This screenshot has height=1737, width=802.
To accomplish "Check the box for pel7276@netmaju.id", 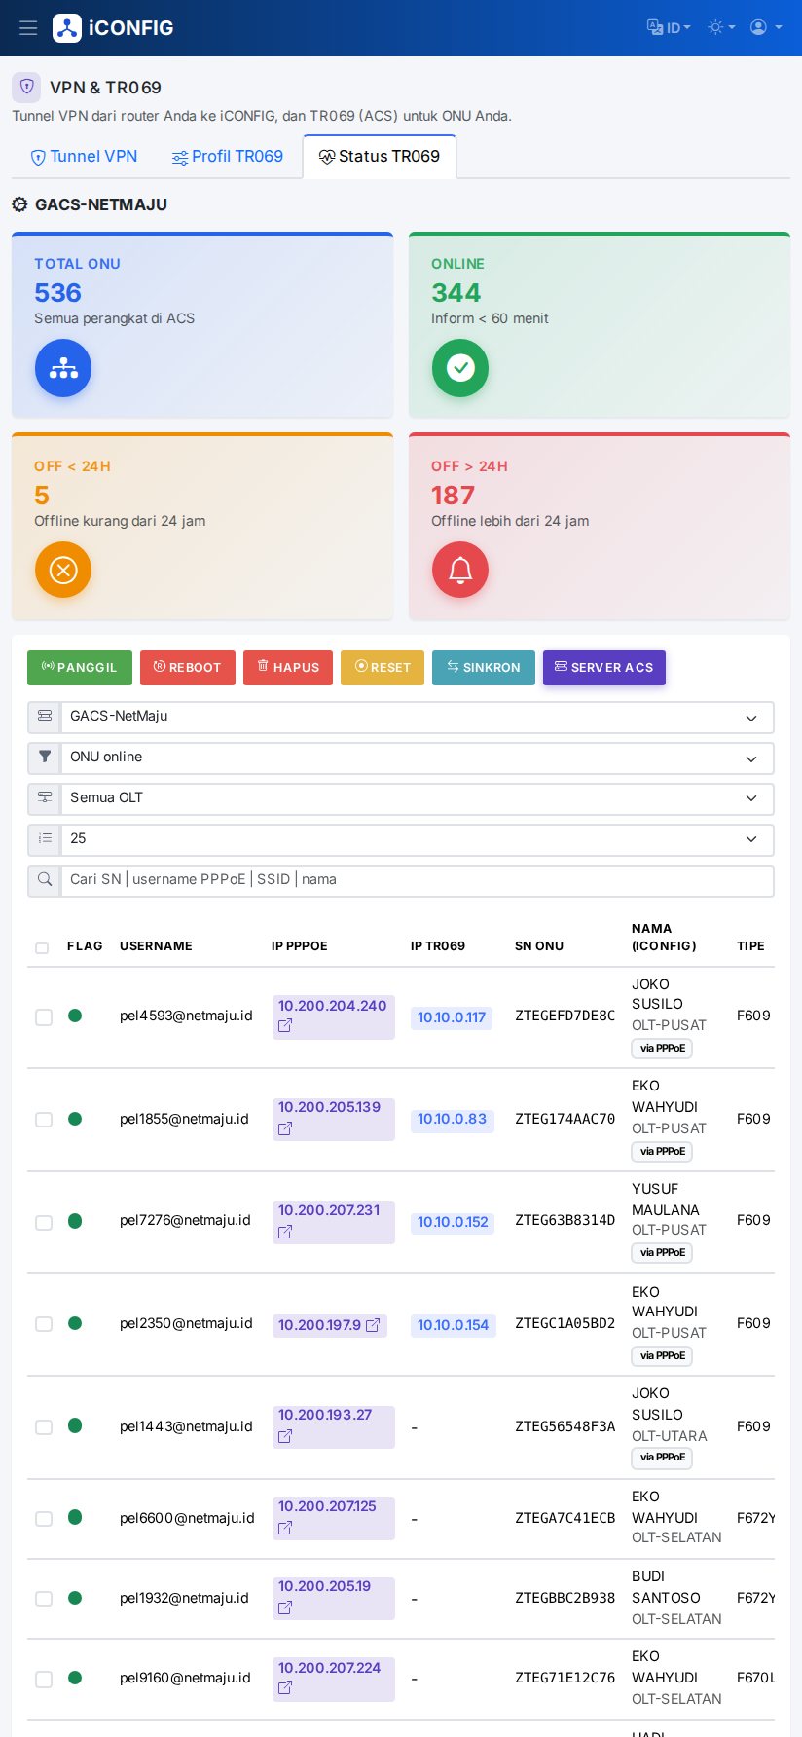I will coord(44,1223).
